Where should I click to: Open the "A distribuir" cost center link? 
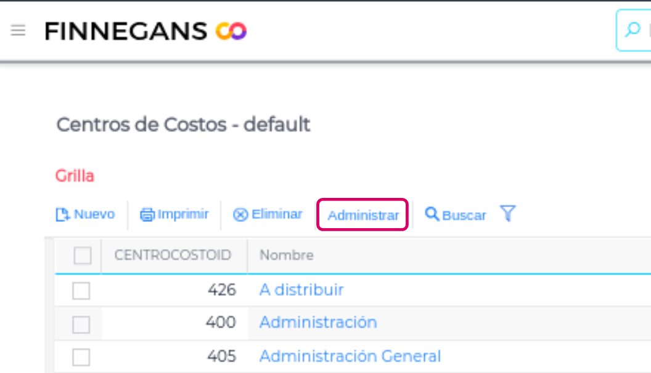click(301, 290)
